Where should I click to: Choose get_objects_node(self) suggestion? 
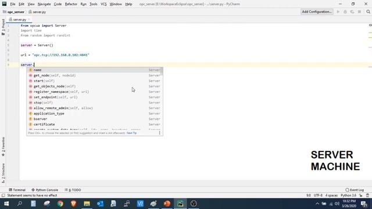point(94,87)
